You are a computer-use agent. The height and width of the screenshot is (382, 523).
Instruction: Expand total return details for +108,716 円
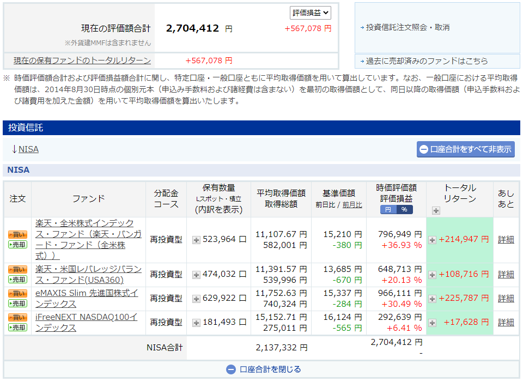coord(432,275)
